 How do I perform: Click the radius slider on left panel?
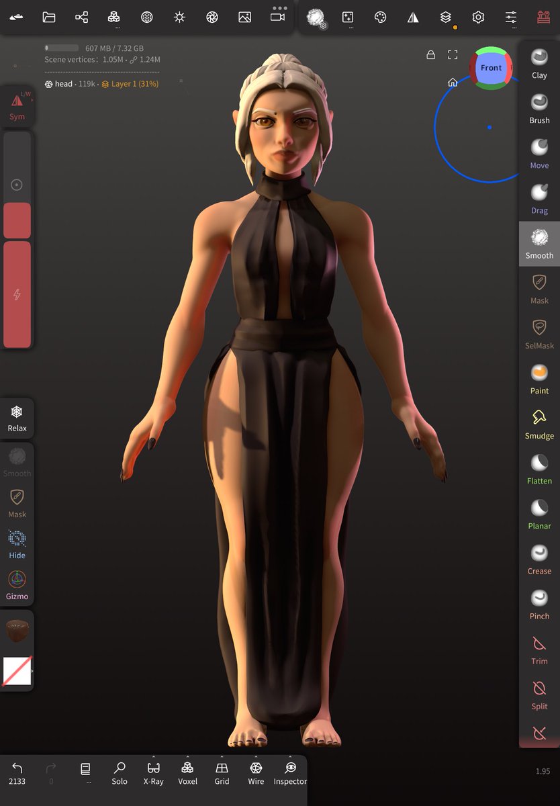click(17, 185)
